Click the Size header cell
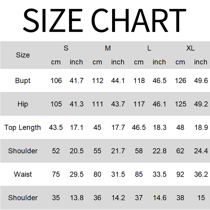The width and height of the screenshot is (210, 210). point(23,55)
